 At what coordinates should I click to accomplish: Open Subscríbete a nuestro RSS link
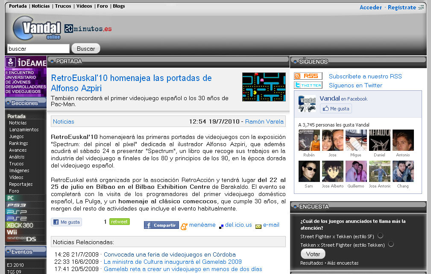point(365,76)
